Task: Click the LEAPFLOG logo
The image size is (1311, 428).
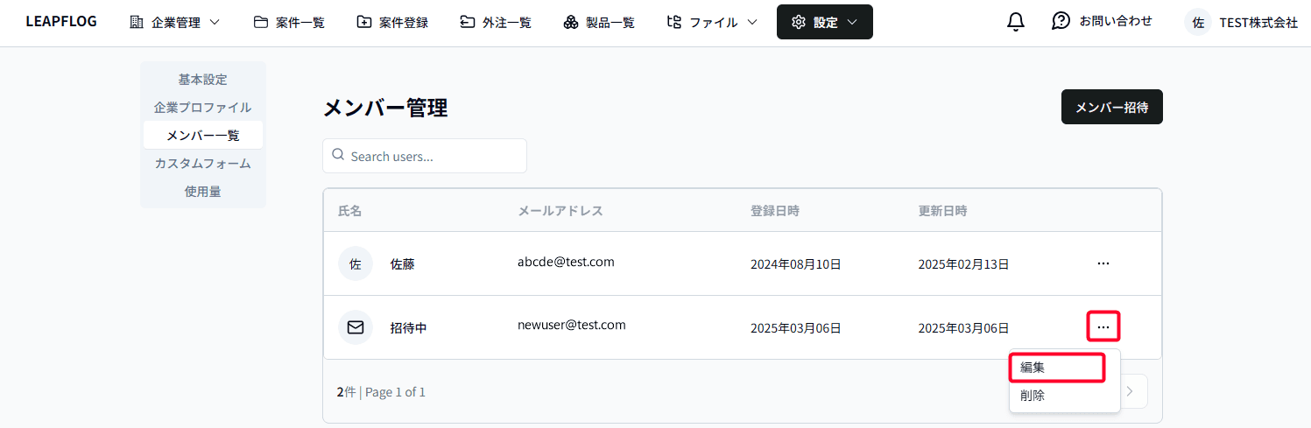Action: click(x=61, y=22)
